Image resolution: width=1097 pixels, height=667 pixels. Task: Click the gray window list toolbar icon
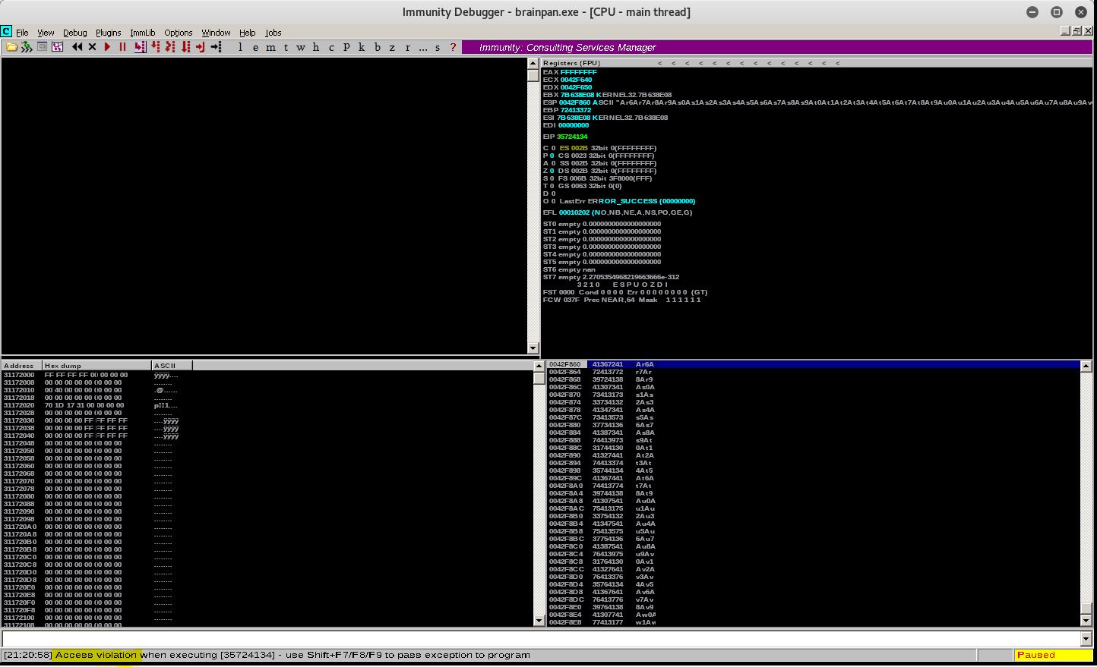(x=42, y=47)
